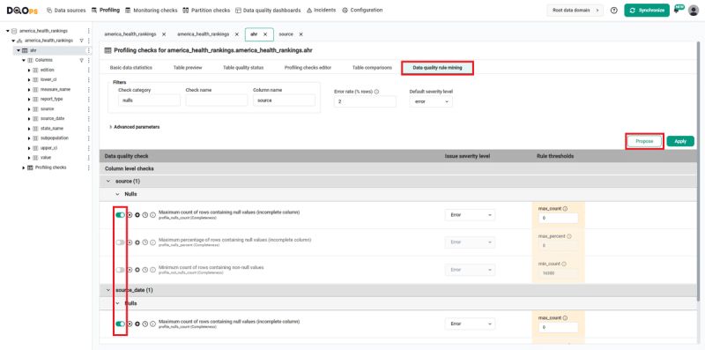This screenshot has height=350, width=705.
Task: Open schedule clock for source profile_nulls_count check
Action: tap(145, 215)
